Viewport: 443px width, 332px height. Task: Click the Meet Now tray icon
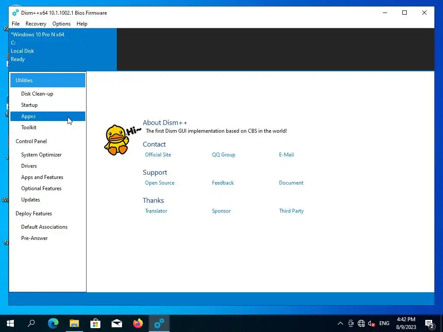tap(351, 323)
